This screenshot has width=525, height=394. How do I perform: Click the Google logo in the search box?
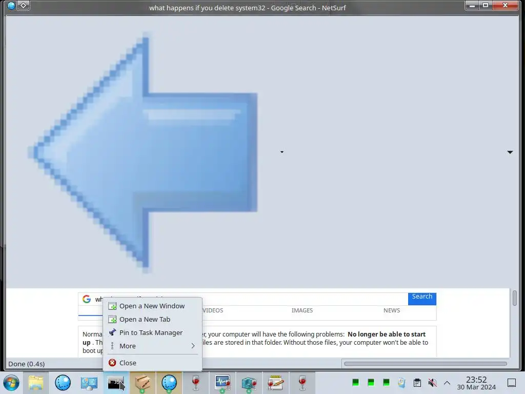click(87, 299)
